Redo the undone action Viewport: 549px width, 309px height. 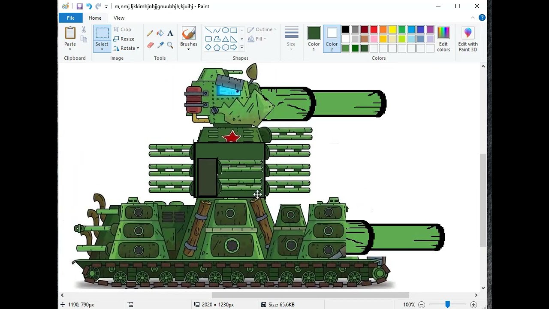pos(98,6)
